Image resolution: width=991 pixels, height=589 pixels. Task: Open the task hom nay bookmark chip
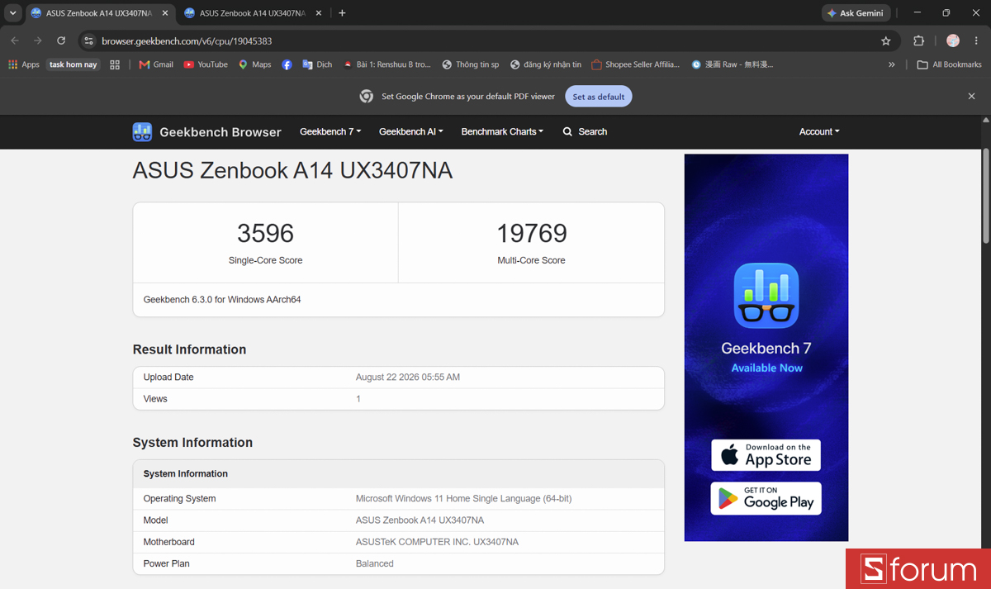(x=73, y=64)
